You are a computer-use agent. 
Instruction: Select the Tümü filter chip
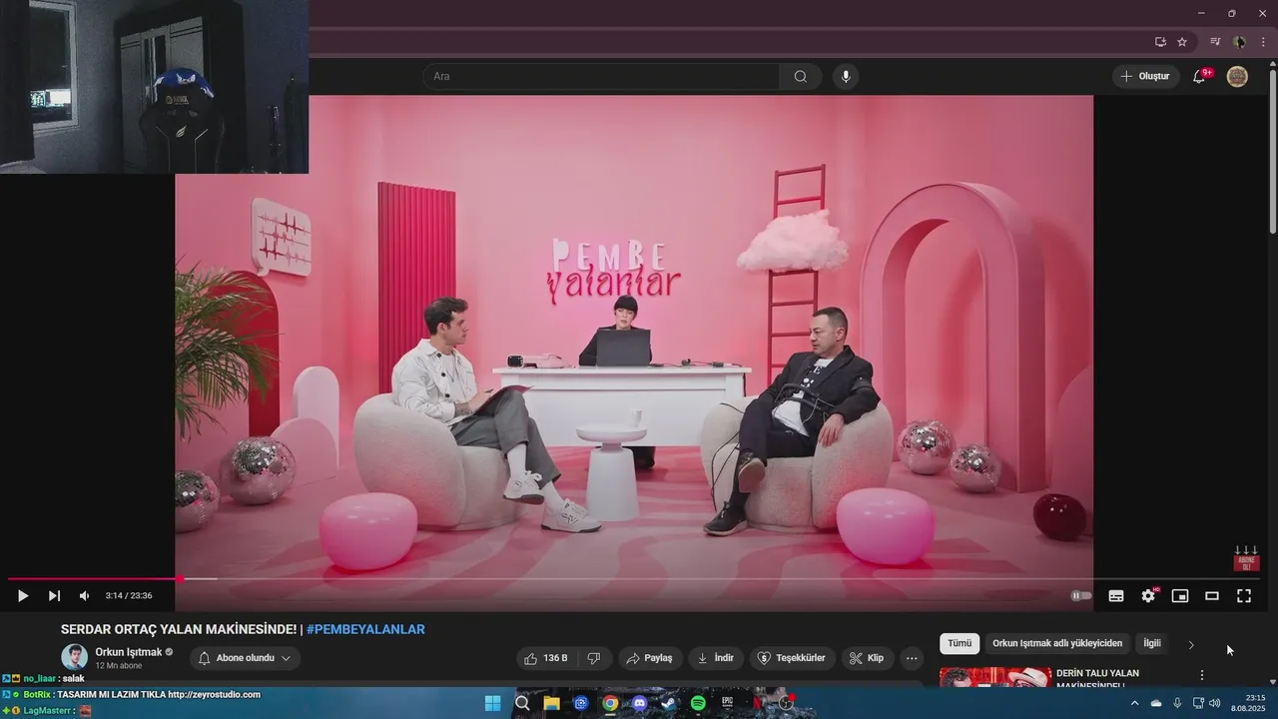coord(959,644)
